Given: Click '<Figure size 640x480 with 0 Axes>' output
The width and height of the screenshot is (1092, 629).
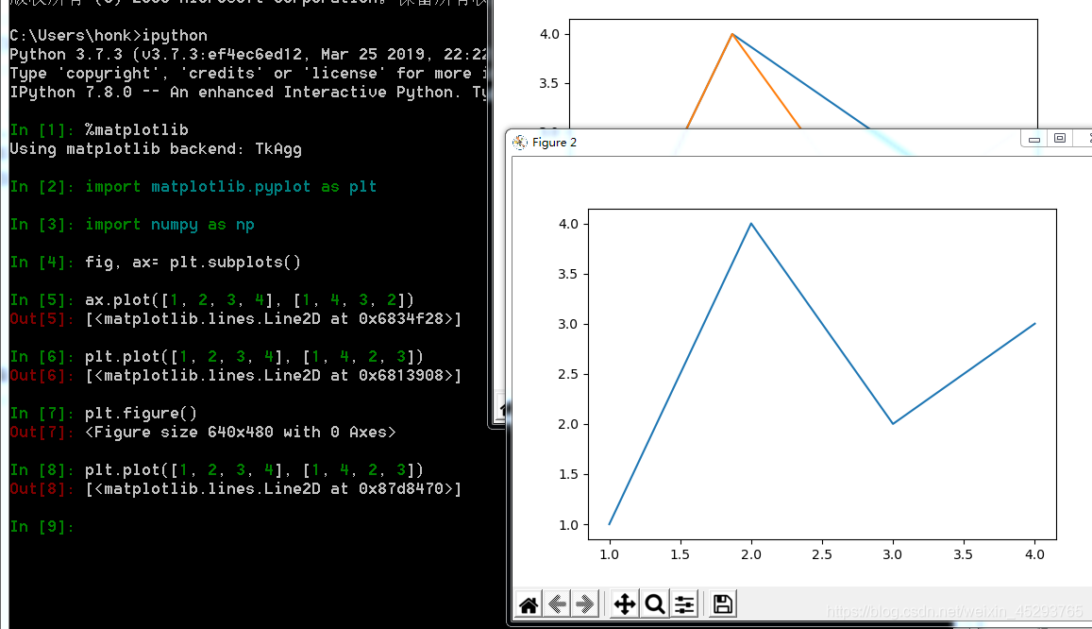Looking at the screenshot, I should point(241,432).
